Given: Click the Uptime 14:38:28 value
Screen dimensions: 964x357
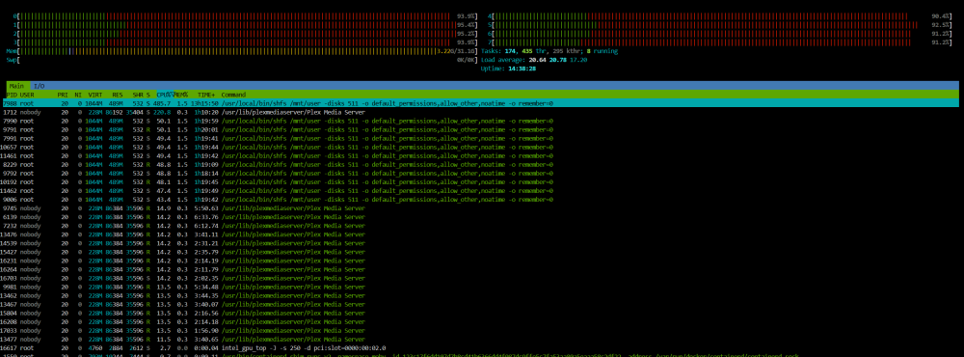Looking at the screenshot, I should coord(521,69).
